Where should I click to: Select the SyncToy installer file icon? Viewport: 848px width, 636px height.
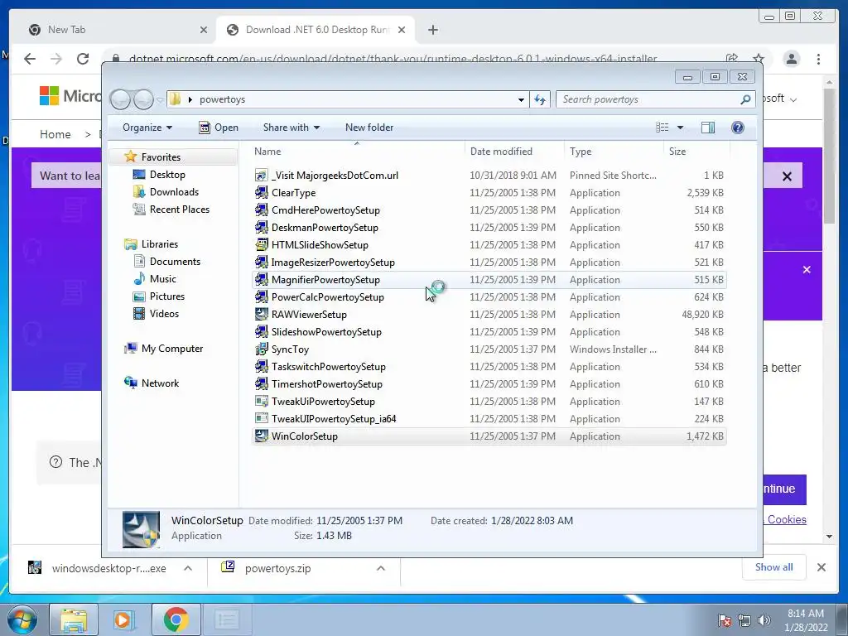(x=261, y=349)
